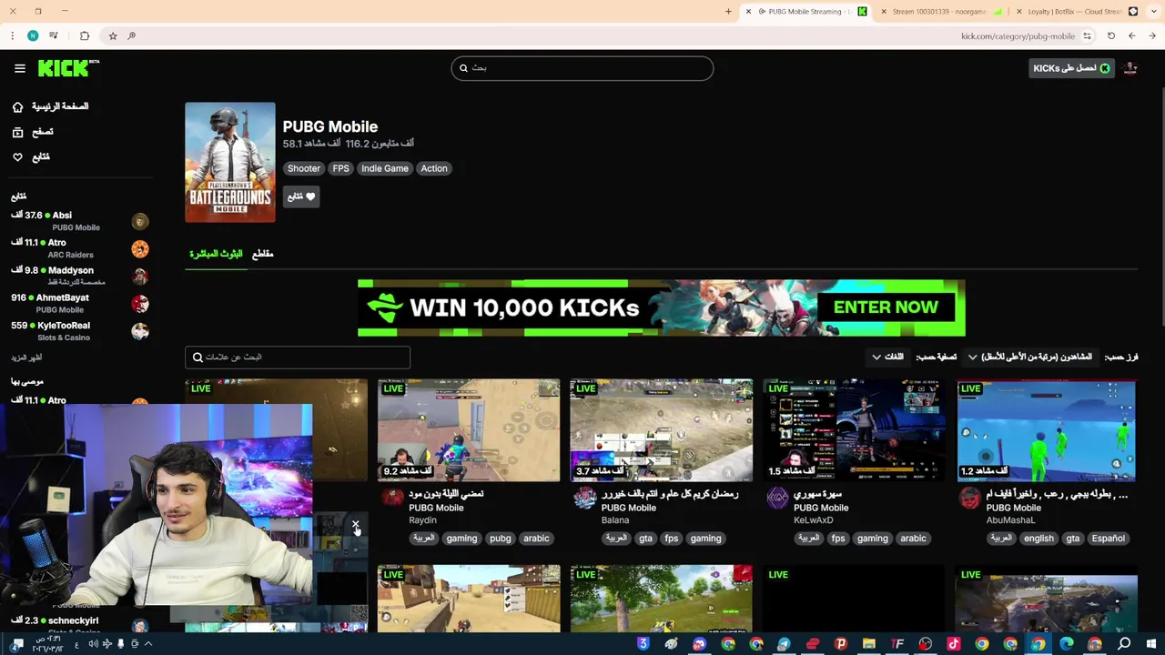Click the PUBG Mobile category cover art

coord(230,162)
